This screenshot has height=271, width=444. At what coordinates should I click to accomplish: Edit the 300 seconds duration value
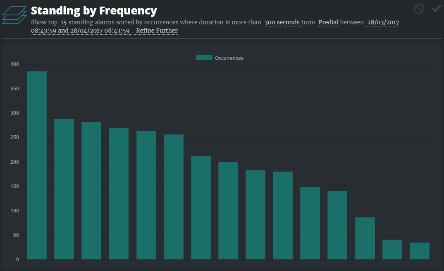coord(282,22)
